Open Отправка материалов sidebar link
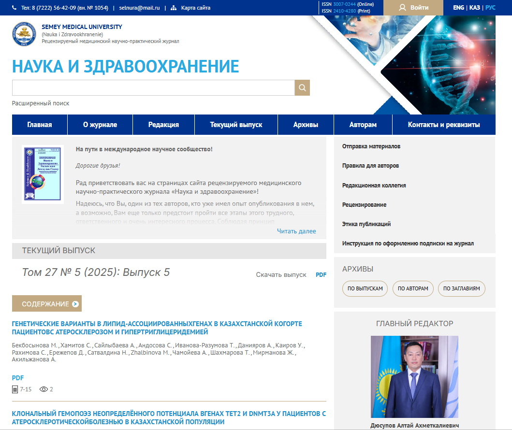The height and width of the screenshot is (430, 512). (x=371, y=146)
